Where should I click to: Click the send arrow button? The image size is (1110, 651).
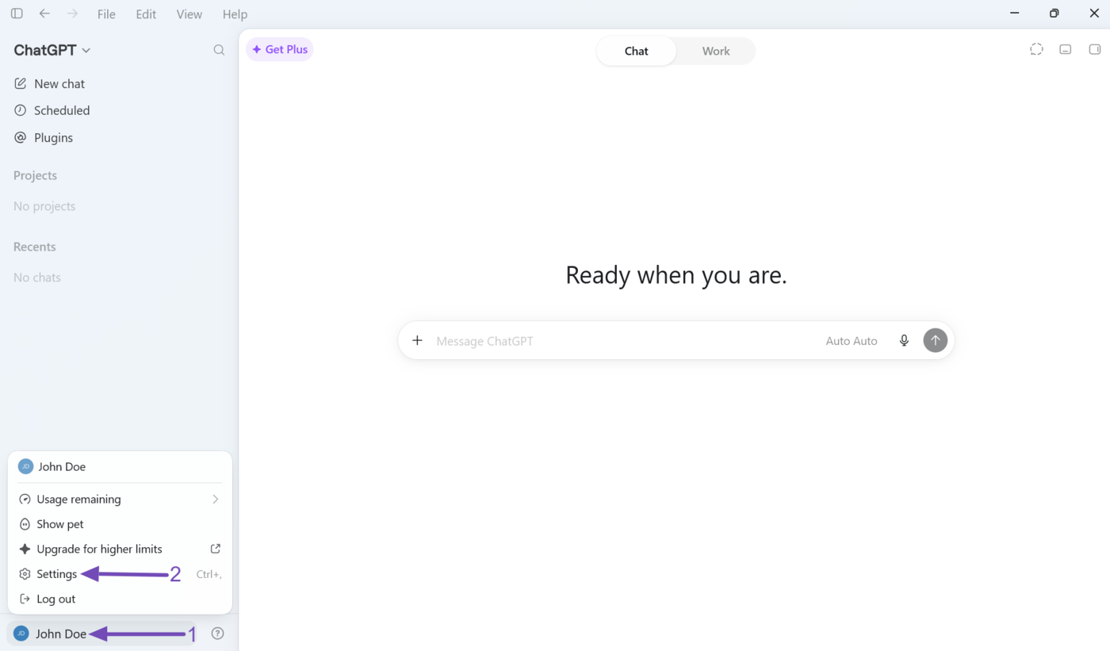[x=936, y=340]
